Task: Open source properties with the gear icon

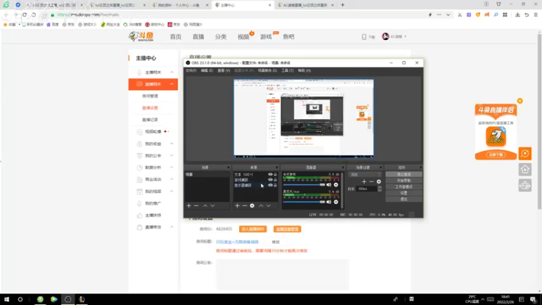Action: click(x=252, y=206)
